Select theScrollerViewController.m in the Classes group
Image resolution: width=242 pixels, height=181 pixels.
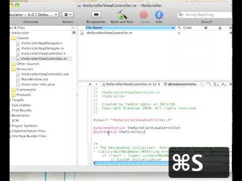coord(44,59)
